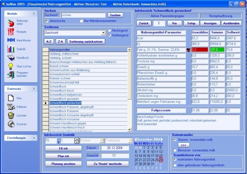
Task: Open the Nahrungsmittel apple icon module
Action: (11, 23)
